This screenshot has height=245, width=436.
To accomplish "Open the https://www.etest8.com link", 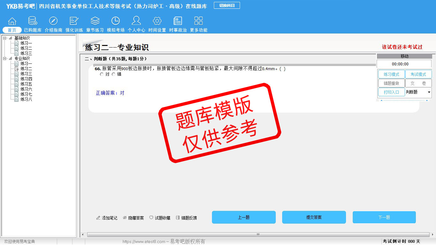I will 144,242.
